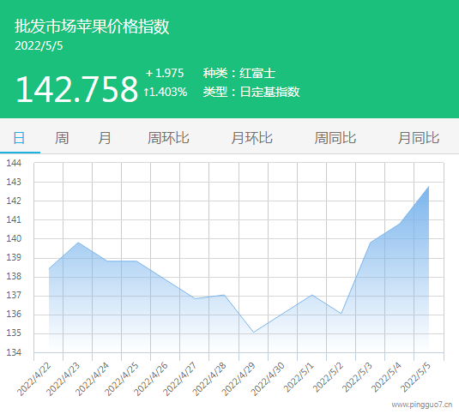The image size is (459, 414).
Task: Open the 月环比 tab
Action: 251,138
